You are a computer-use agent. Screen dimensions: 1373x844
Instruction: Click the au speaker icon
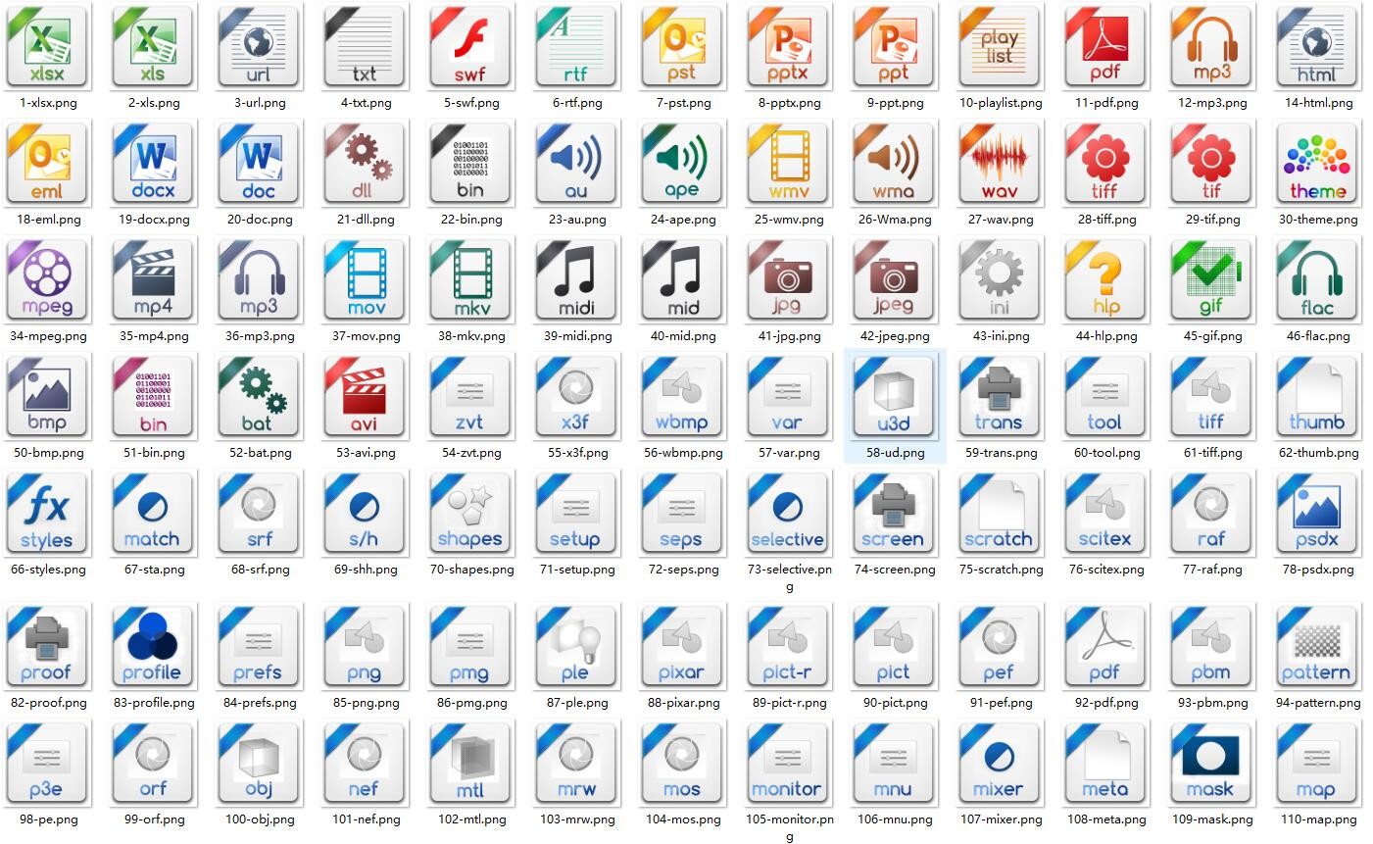576,164
